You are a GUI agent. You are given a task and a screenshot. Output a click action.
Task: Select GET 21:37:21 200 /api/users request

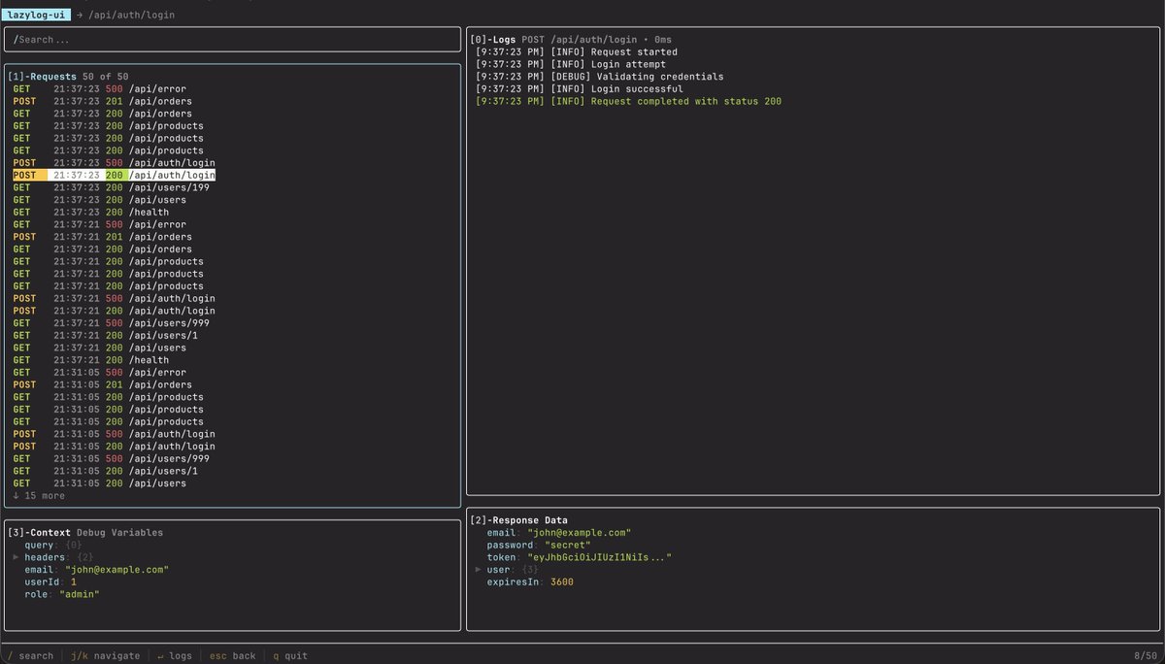[x=100, y=348]
